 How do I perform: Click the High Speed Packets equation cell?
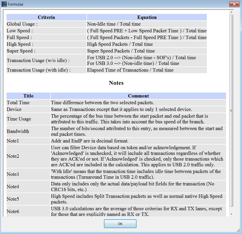coord(147,44)
